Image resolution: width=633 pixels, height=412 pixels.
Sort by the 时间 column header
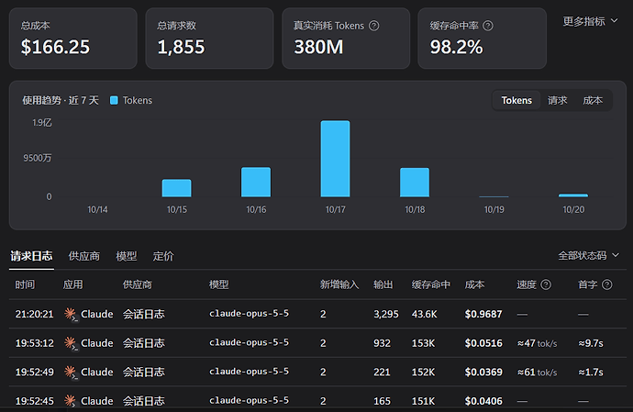[x=25, y=284]
